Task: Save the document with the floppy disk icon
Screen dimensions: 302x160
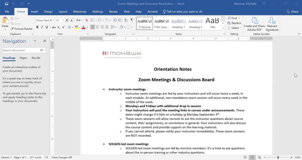Action: click(6, 4)
